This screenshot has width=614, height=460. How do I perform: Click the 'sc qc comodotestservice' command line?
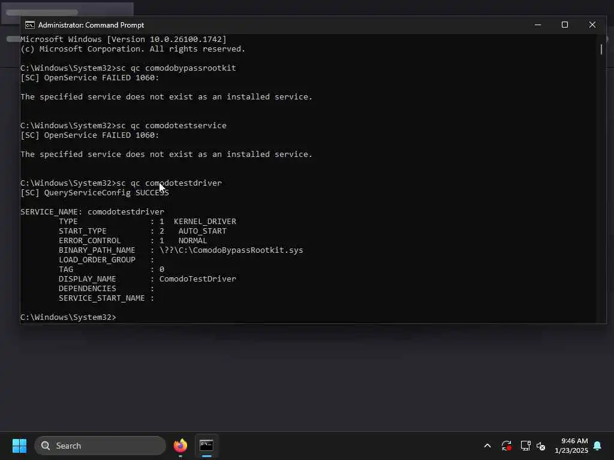[124, 126]
